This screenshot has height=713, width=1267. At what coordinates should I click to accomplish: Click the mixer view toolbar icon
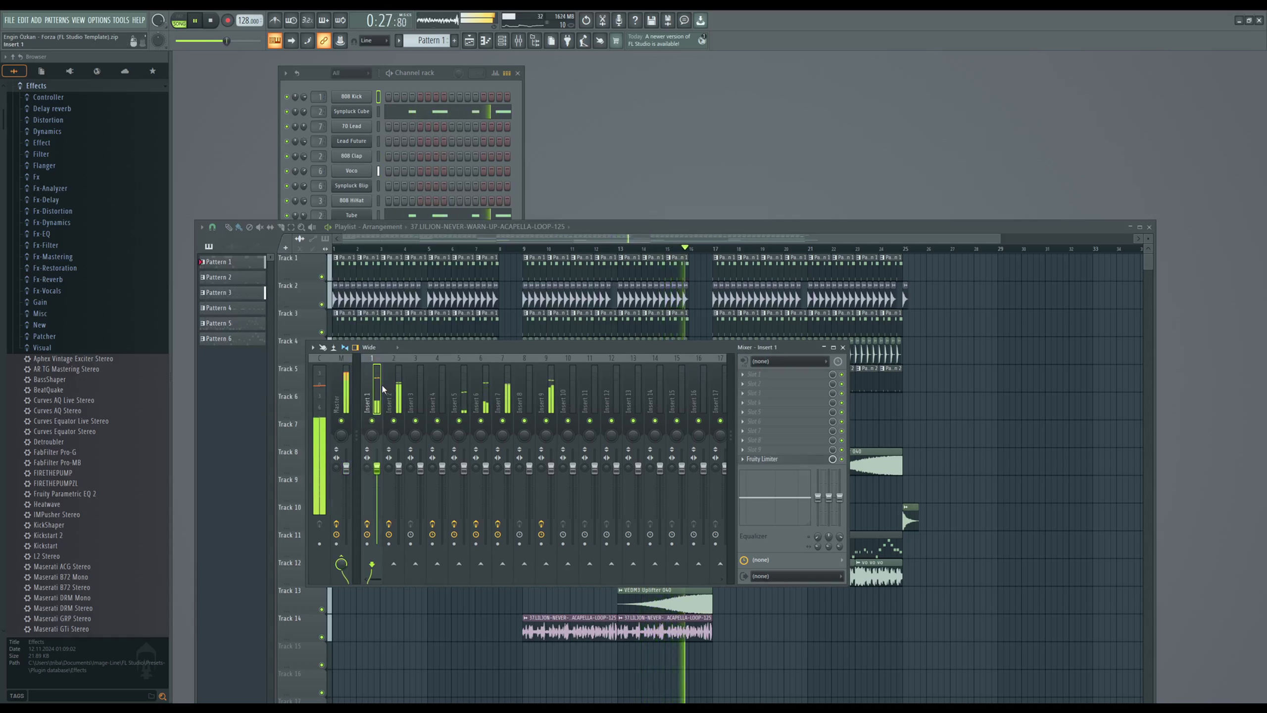(x=518, y=41)
